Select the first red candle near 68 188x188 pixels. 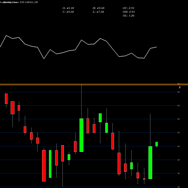pyautogui.click(x=6, y=99)
